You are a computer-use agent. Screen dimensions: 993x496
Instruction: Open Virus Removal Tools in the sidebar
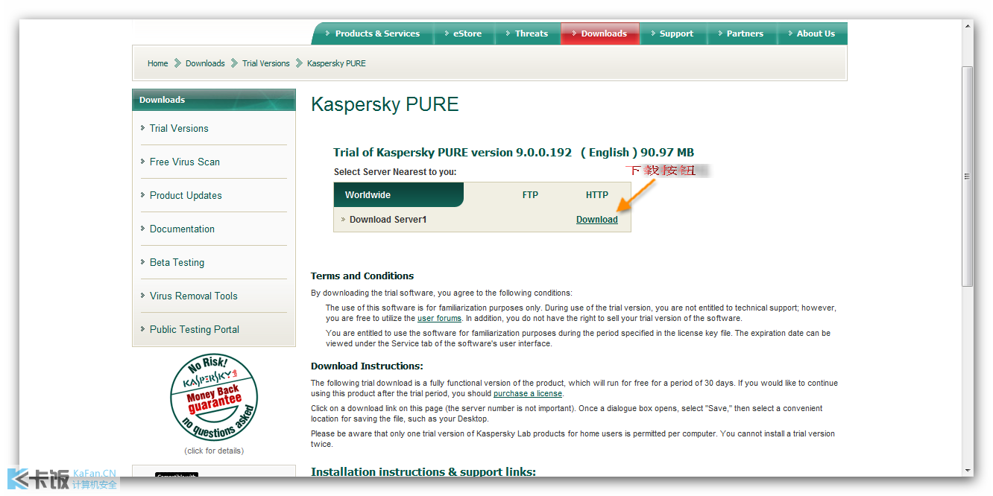pyautogui.click(x=194, y=296)
